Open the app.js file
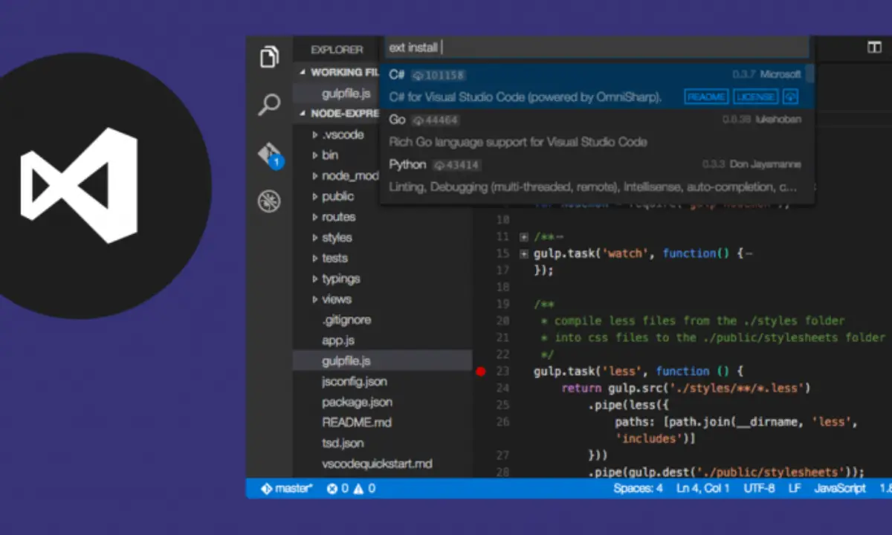 pyautogui.click(x=338, y=340)
